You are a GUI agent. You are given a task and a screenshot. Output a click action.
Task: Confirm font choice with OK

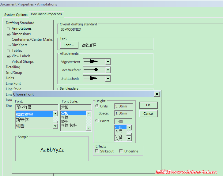point(148,105)
